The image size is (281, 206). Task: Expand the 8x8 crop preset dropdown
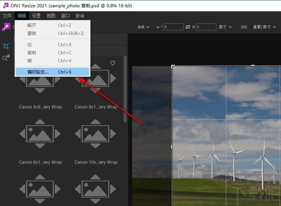(144, 27)
